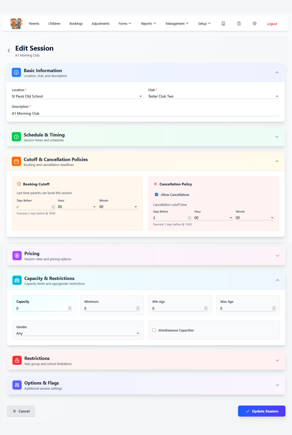Viewport: 292px width, 435px height.
Task: Click the green Schedule & Timing clock icon
Action: point(16,137)
